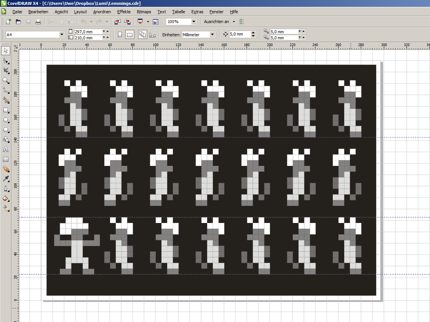Select the Shape edit tool
The width and height of the screenshot is (430, 322).
click(x=6, y=60)
